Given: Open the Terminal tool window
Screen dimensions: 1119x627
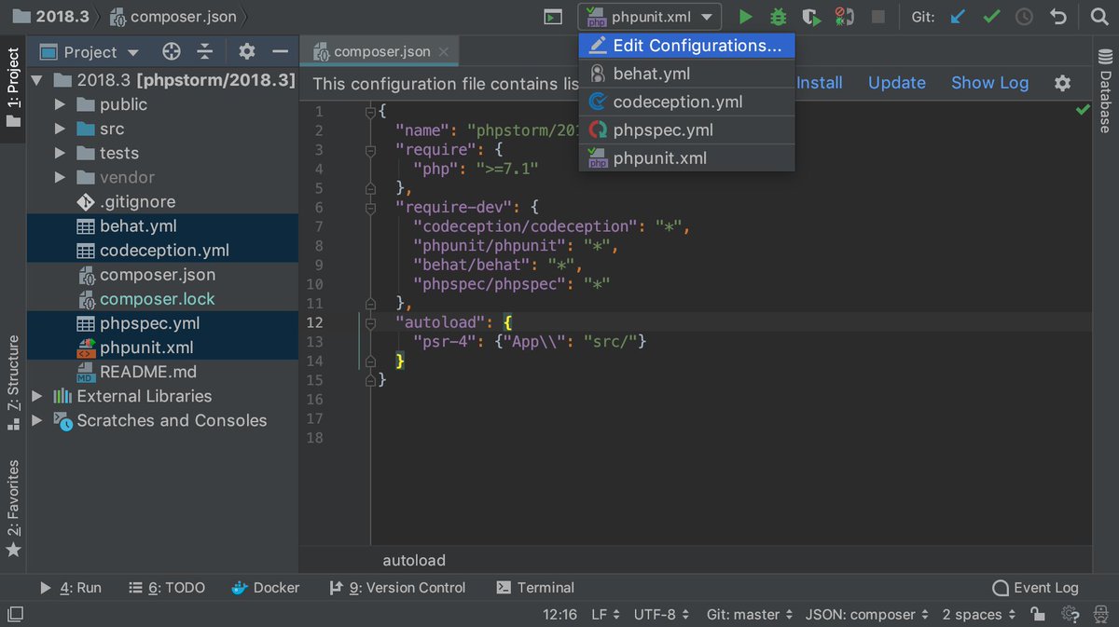Looking at the screenshot, I should pos(535,588).
